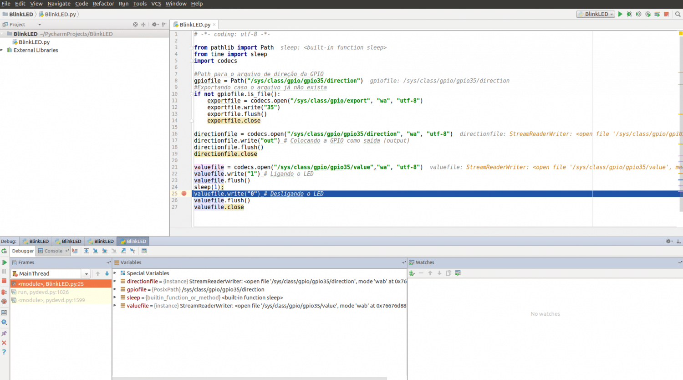Expand the valuefile variable node

point(115,306)
